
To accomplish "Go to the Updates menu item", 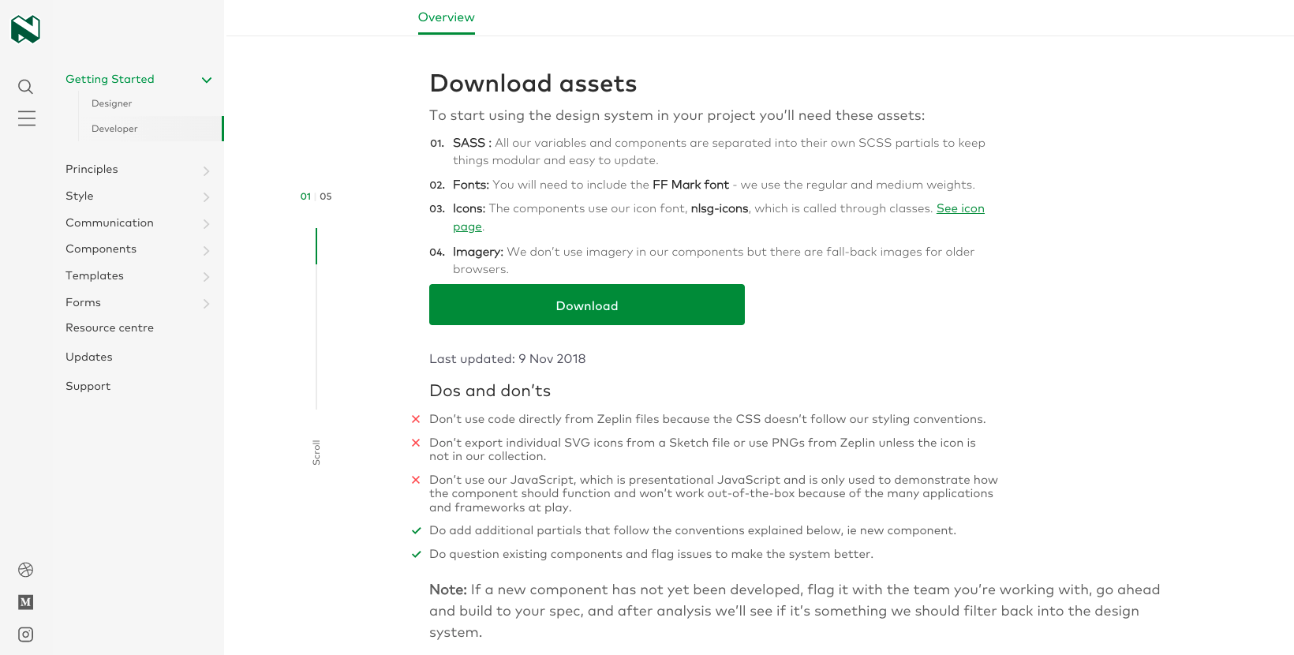I will [89, 357].
